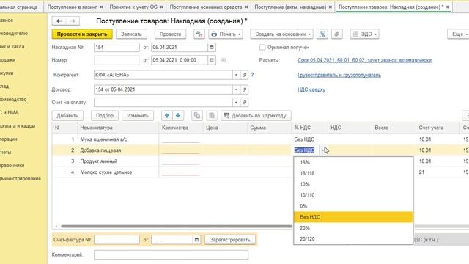Click the Счет-фактура № input field

point(117,240)
